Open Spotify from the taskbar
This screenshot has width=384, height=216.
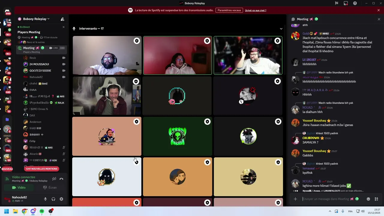(x=42, y=211)
